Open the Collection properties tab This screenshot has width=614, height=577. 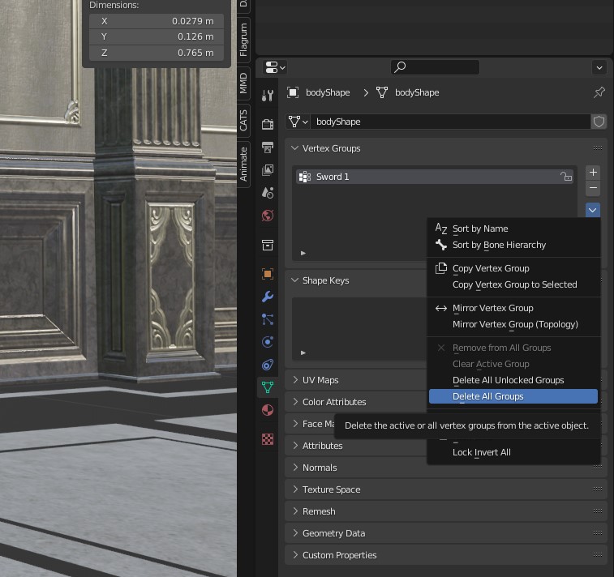coord(268,245)
